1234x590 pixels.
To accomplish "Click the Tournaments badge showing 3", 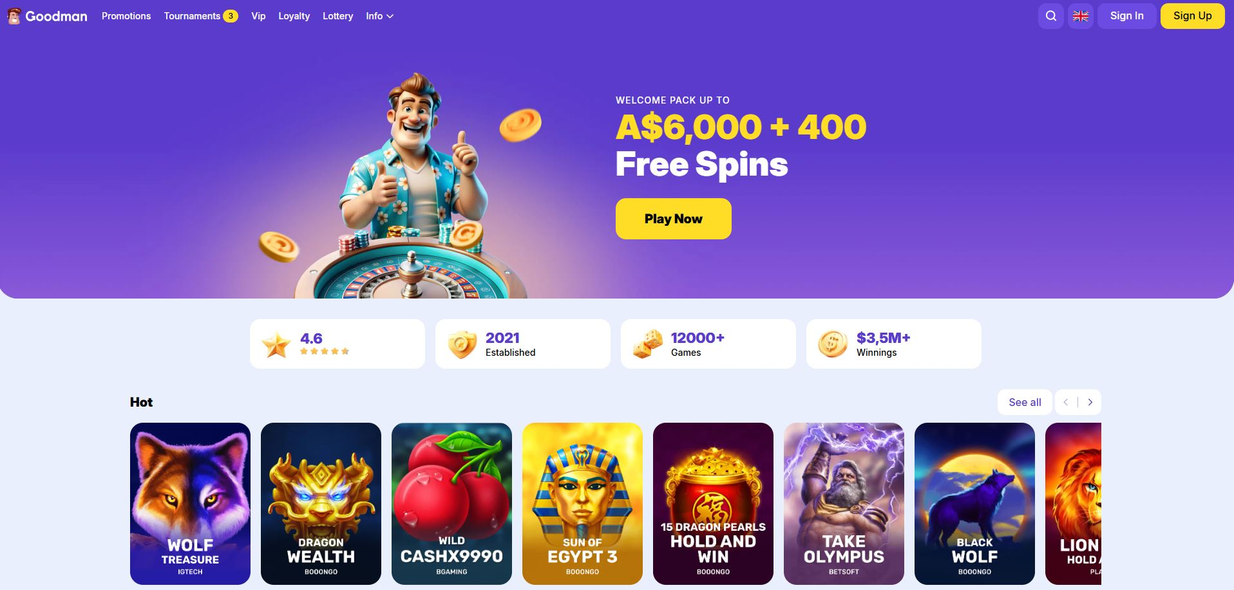I will [231, 16].
